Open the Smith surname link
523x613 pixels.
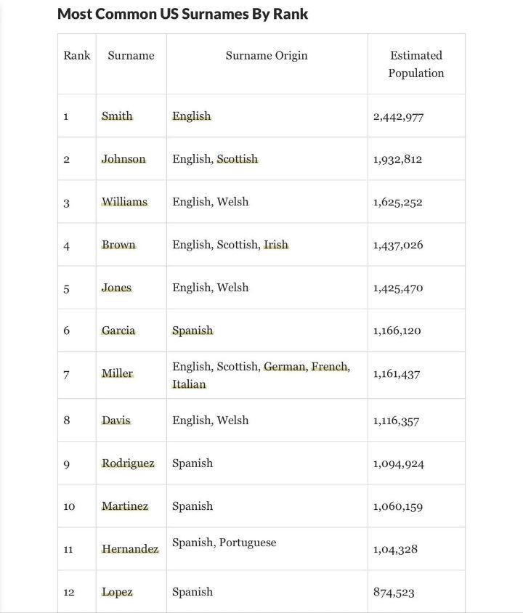[117, 116]
